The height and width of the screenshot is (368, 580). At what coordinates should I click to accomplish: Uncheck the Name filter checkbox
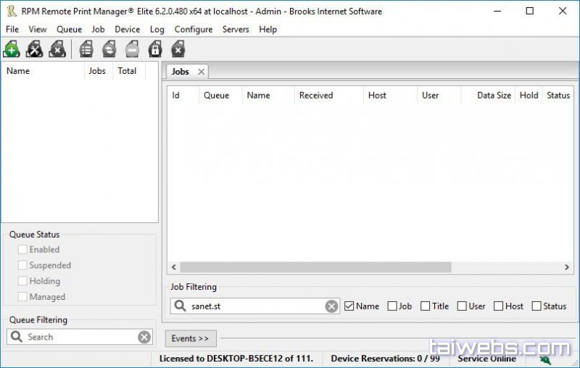349,306
